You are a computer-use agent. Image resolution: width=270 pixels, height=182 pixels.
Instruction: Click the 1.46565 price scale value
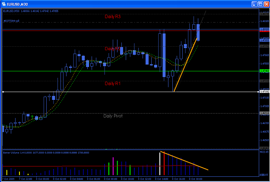tap(265, 140)
